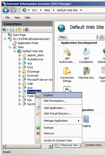Click Connections horizontal scrollbar thumb
The width and height of the screenshot is (105, 156).
[24, 146]
